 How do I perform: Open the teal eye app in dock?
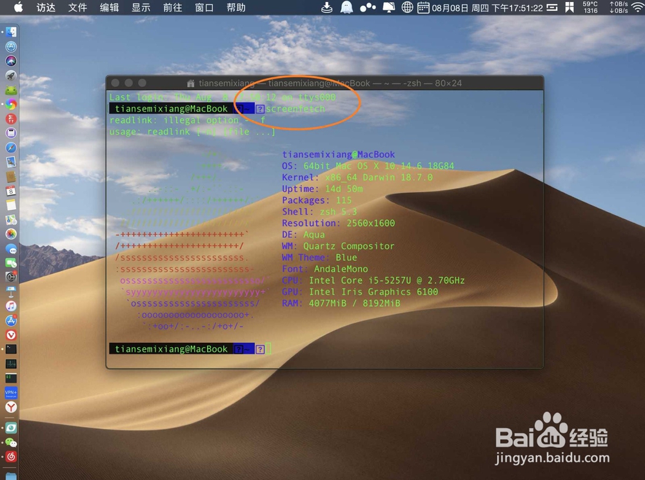click(x=11, y=428)
